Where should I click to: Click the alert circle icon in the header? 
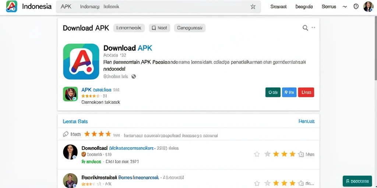click(x=356, y=7)
